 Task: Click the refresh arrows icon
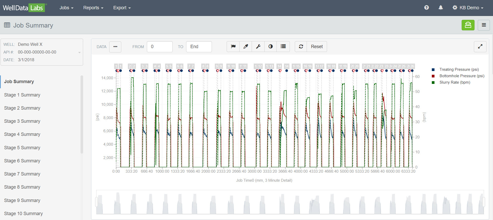point(301,47)
